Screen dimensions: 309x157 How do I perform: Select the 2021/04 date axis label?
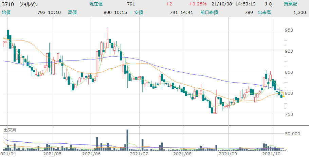[7, 154]
